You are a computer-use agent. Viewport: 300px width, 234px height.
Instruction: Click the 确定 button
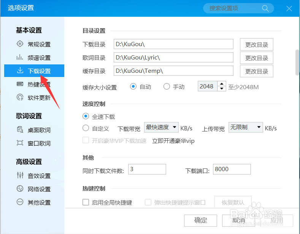[200, 220]
